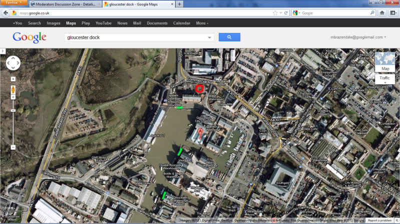Click the pan navigation compass control
This screenshot has width=400, height=224.
click(x=13, y=63)
